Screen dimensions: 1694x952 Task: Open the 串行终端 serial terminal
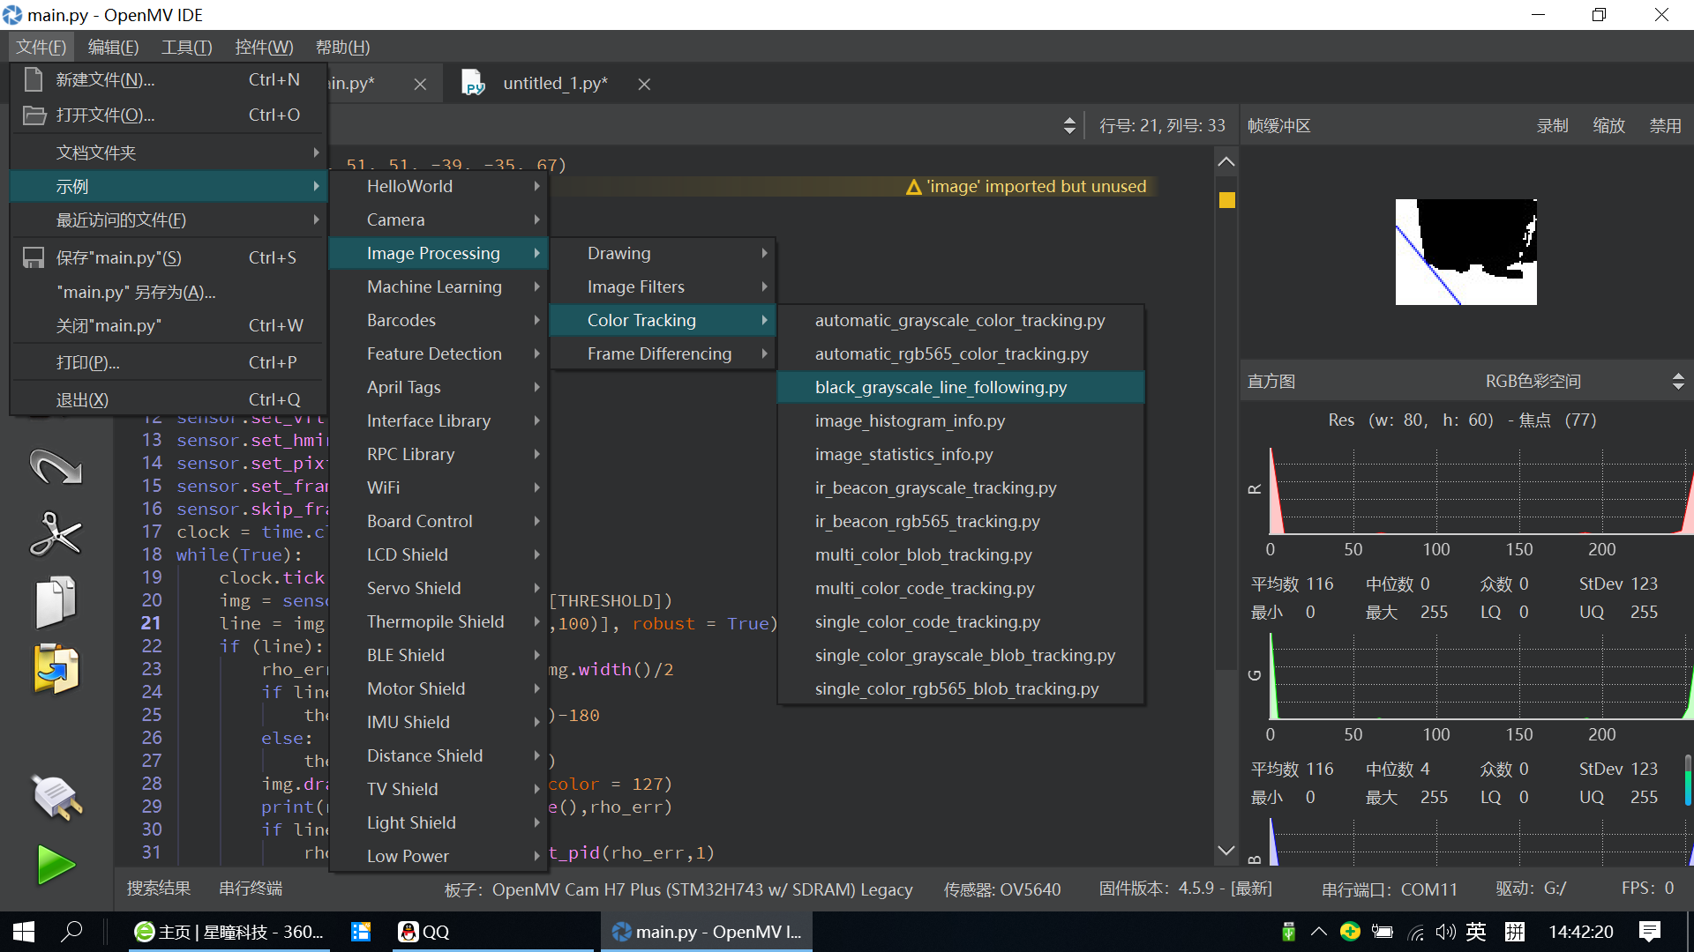point(251,888)
